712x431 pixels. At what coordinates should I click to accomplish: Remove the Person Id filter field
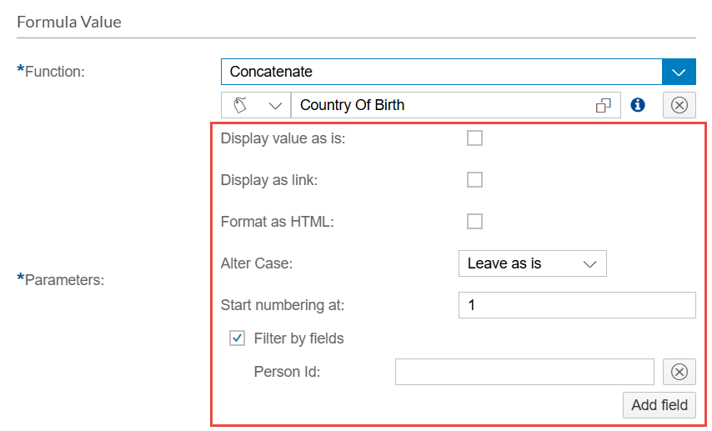click(x=679, y=372)
